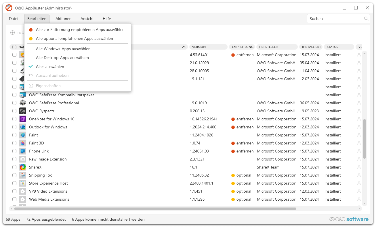This screenshot has width=376, height=227.
Task: Click the user icon in the Snipping Tool row
Action: (359, 175)
